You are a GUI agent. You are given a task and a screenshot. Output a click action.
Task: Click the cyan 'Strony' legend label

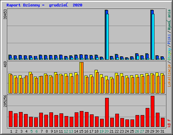tap(169, 54)
